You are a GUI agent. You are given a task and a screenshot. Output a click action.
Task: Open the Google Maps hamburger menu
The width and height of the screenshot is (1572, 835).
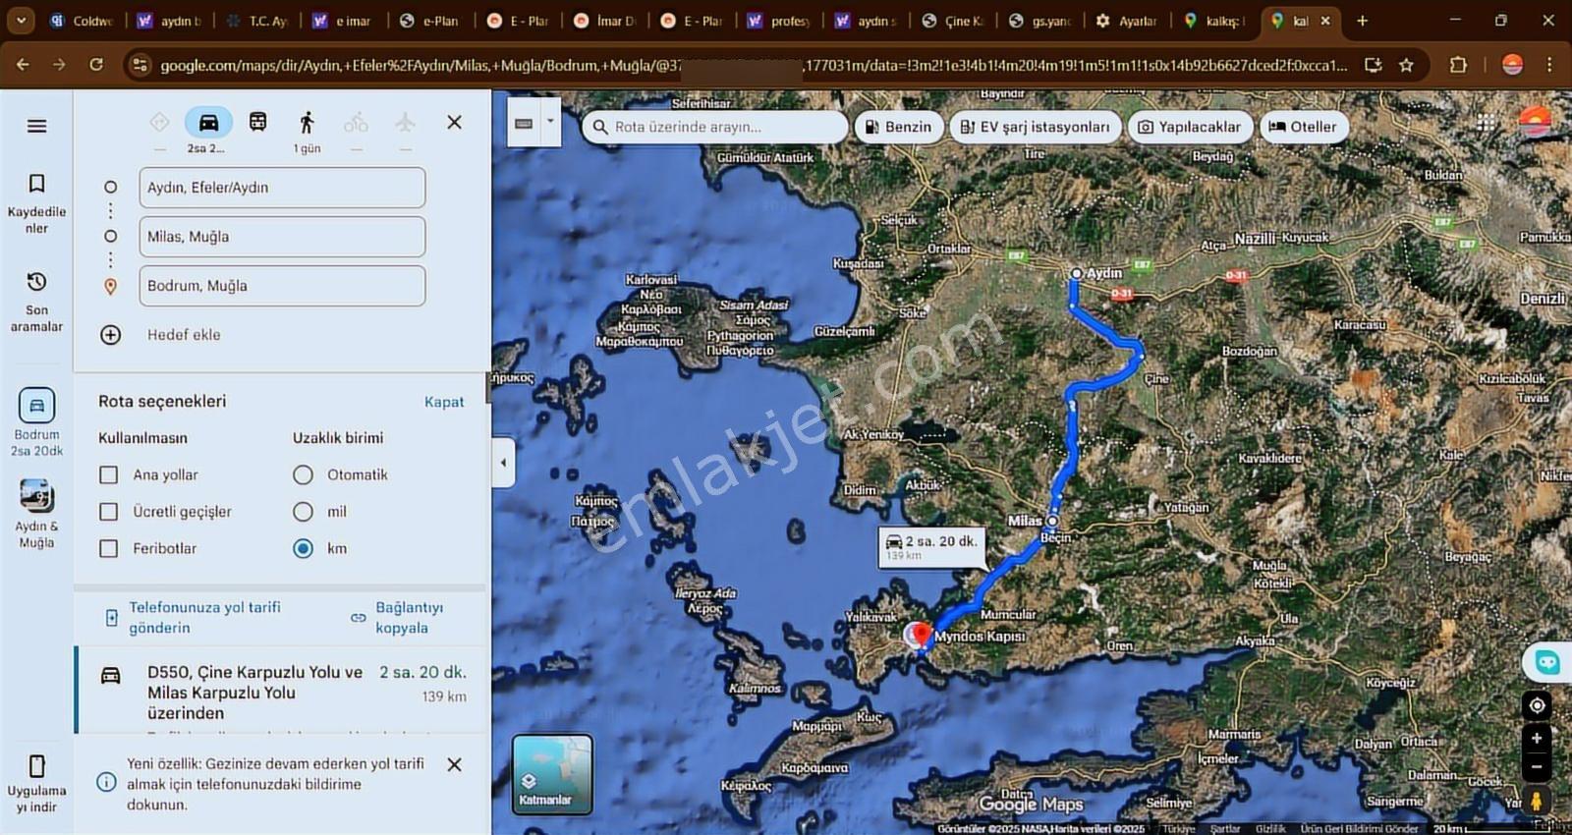pyautogui.click(x=36, y=126)
